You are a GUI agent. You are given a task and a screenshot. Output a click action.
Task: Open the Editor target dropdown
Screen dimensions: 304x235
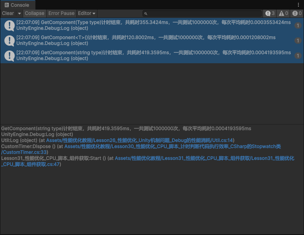pos(86,13)
